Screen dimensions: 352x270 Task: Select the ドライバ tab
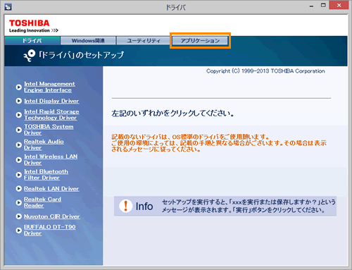(32, 40)
